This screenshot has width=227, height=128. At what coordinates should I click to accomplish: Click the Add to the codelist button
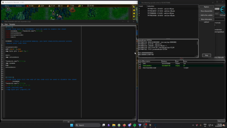pos(206,15)
